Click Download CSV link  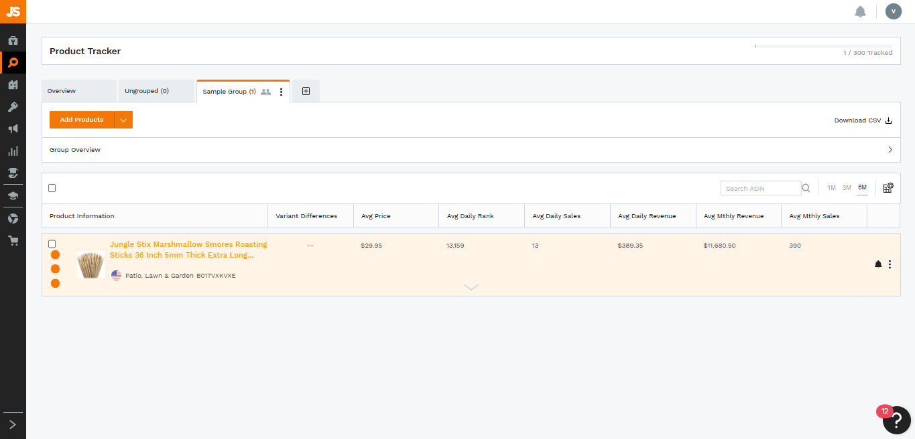point(863,120)
